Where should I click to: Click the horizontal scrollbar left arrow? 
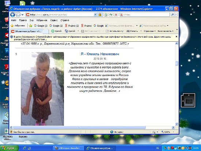(x=11, y=127)
